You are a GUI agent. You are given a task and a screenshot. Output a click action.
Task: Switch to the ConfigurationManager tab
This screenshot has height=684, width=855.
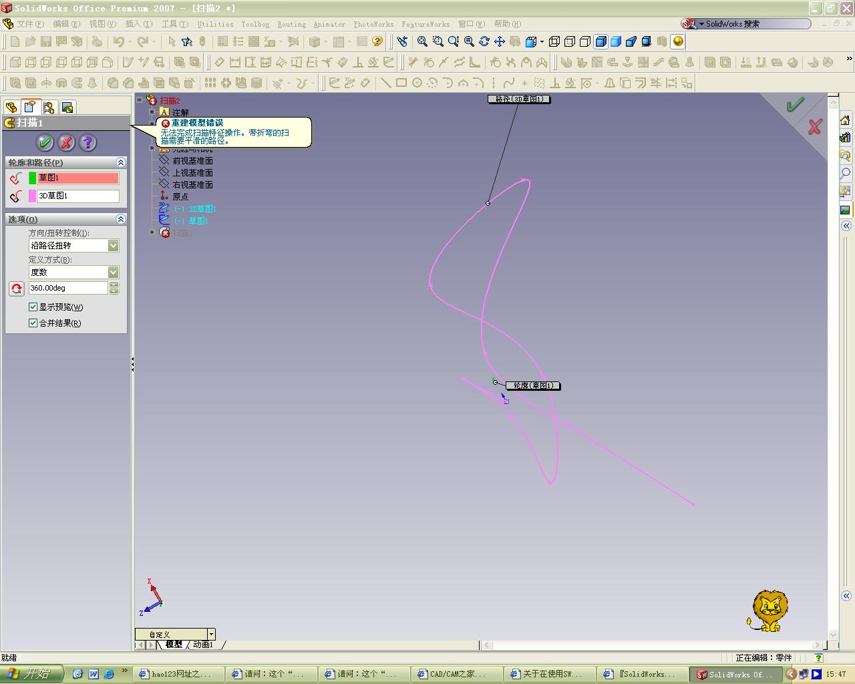coord(49,107)
